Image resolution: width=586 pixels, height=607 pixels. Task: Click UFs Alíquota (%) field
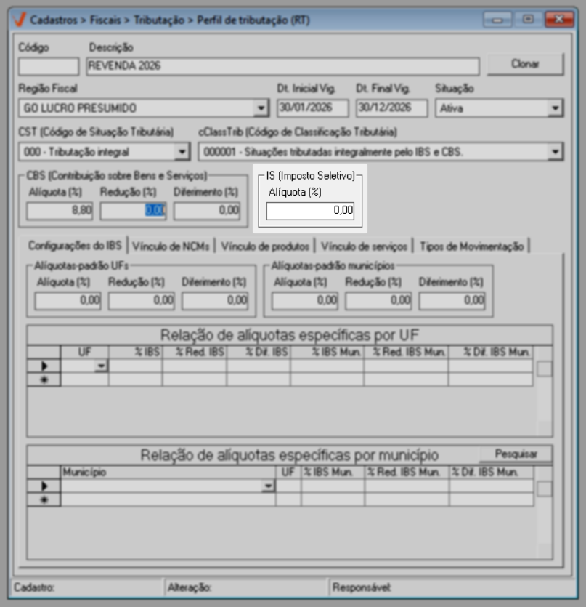pos(68,301)
